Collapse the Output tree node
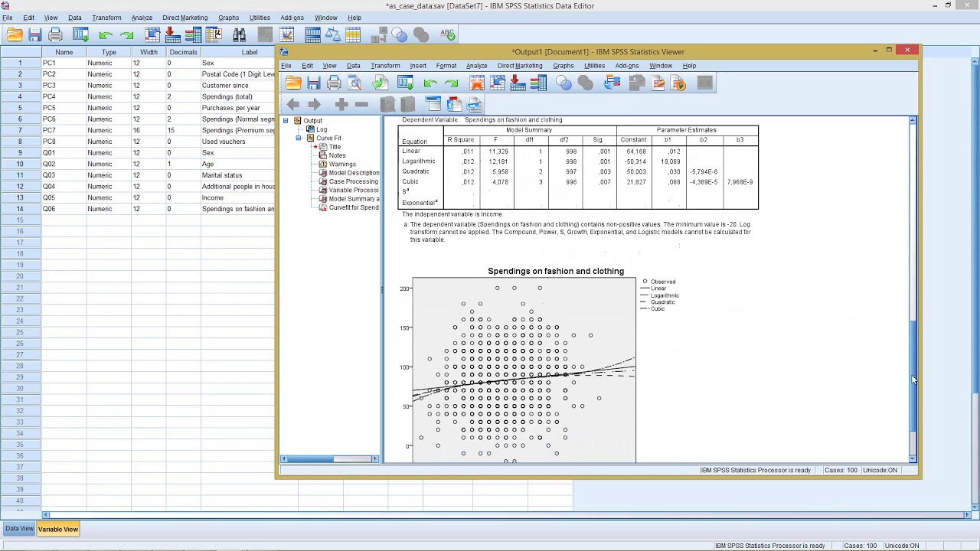 coord(286,121)
